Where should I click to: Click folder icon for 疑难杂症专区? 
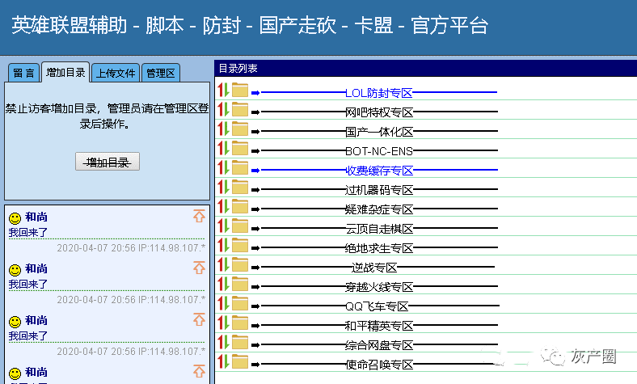(x=240, y=206)
